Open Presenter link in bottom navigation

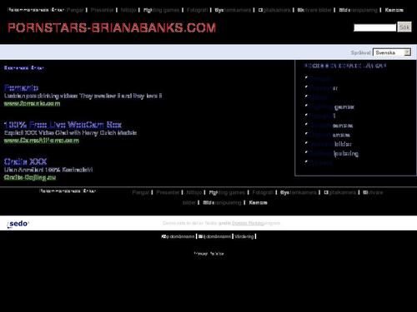tap(168, 192)
